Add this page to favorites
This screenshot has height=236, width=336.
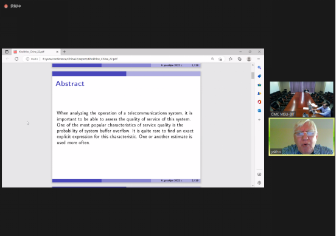(220, 59)
